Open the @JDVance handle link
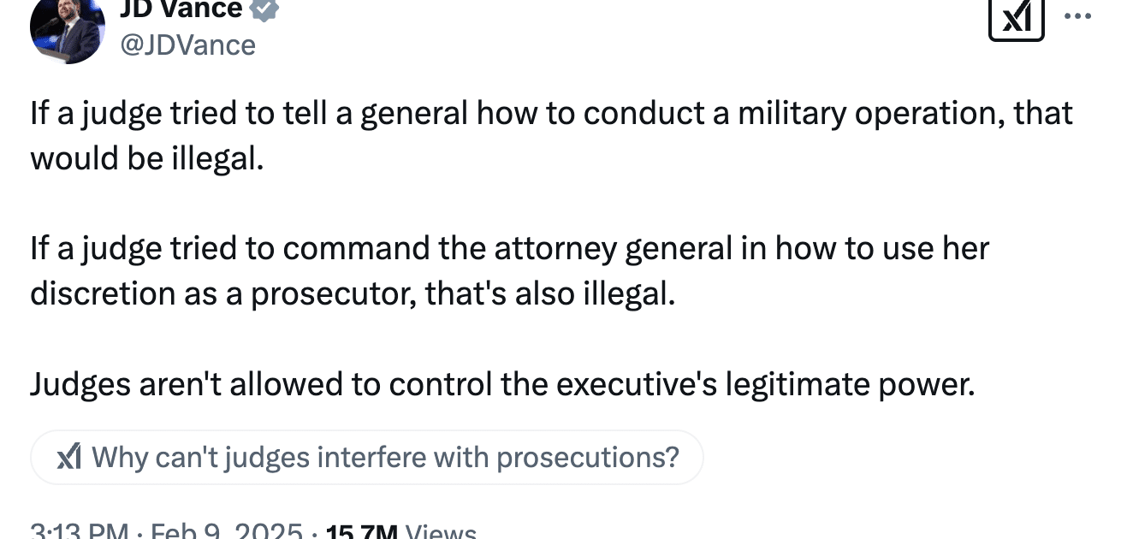Screen dimensions: 1121x539 click(x=187, y=44)
